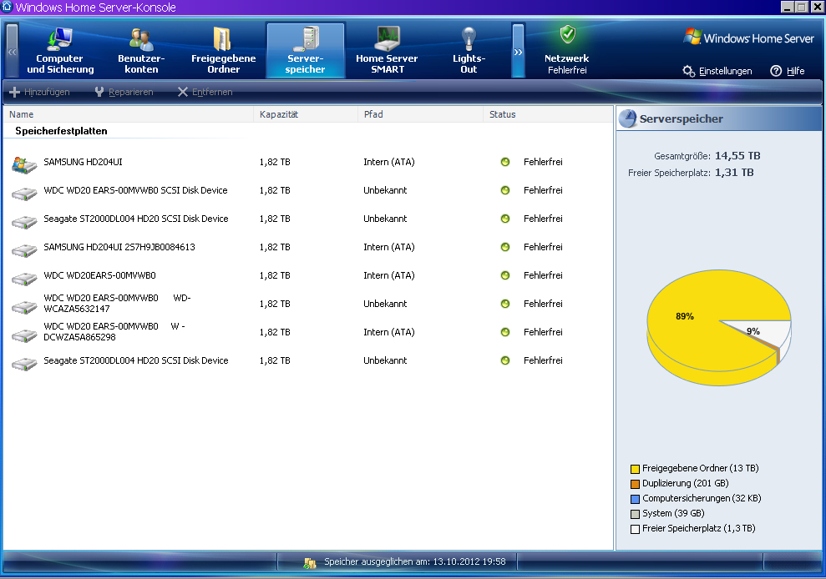Open the Freigegebene Ordner tab
The height and width of the screenshot is (579, 826).
tap(223, 51)
